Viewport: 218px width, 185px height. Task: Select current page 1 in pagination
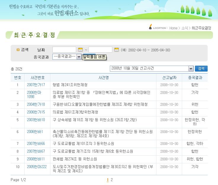click(x=108, y=180)
